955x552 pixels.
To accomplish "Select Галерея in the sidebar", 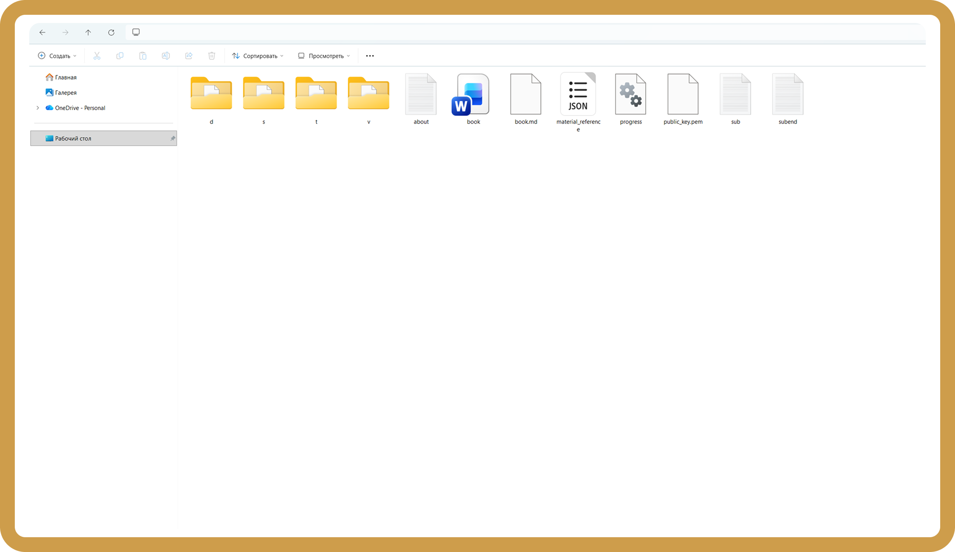I will click(x=65, y=92).
